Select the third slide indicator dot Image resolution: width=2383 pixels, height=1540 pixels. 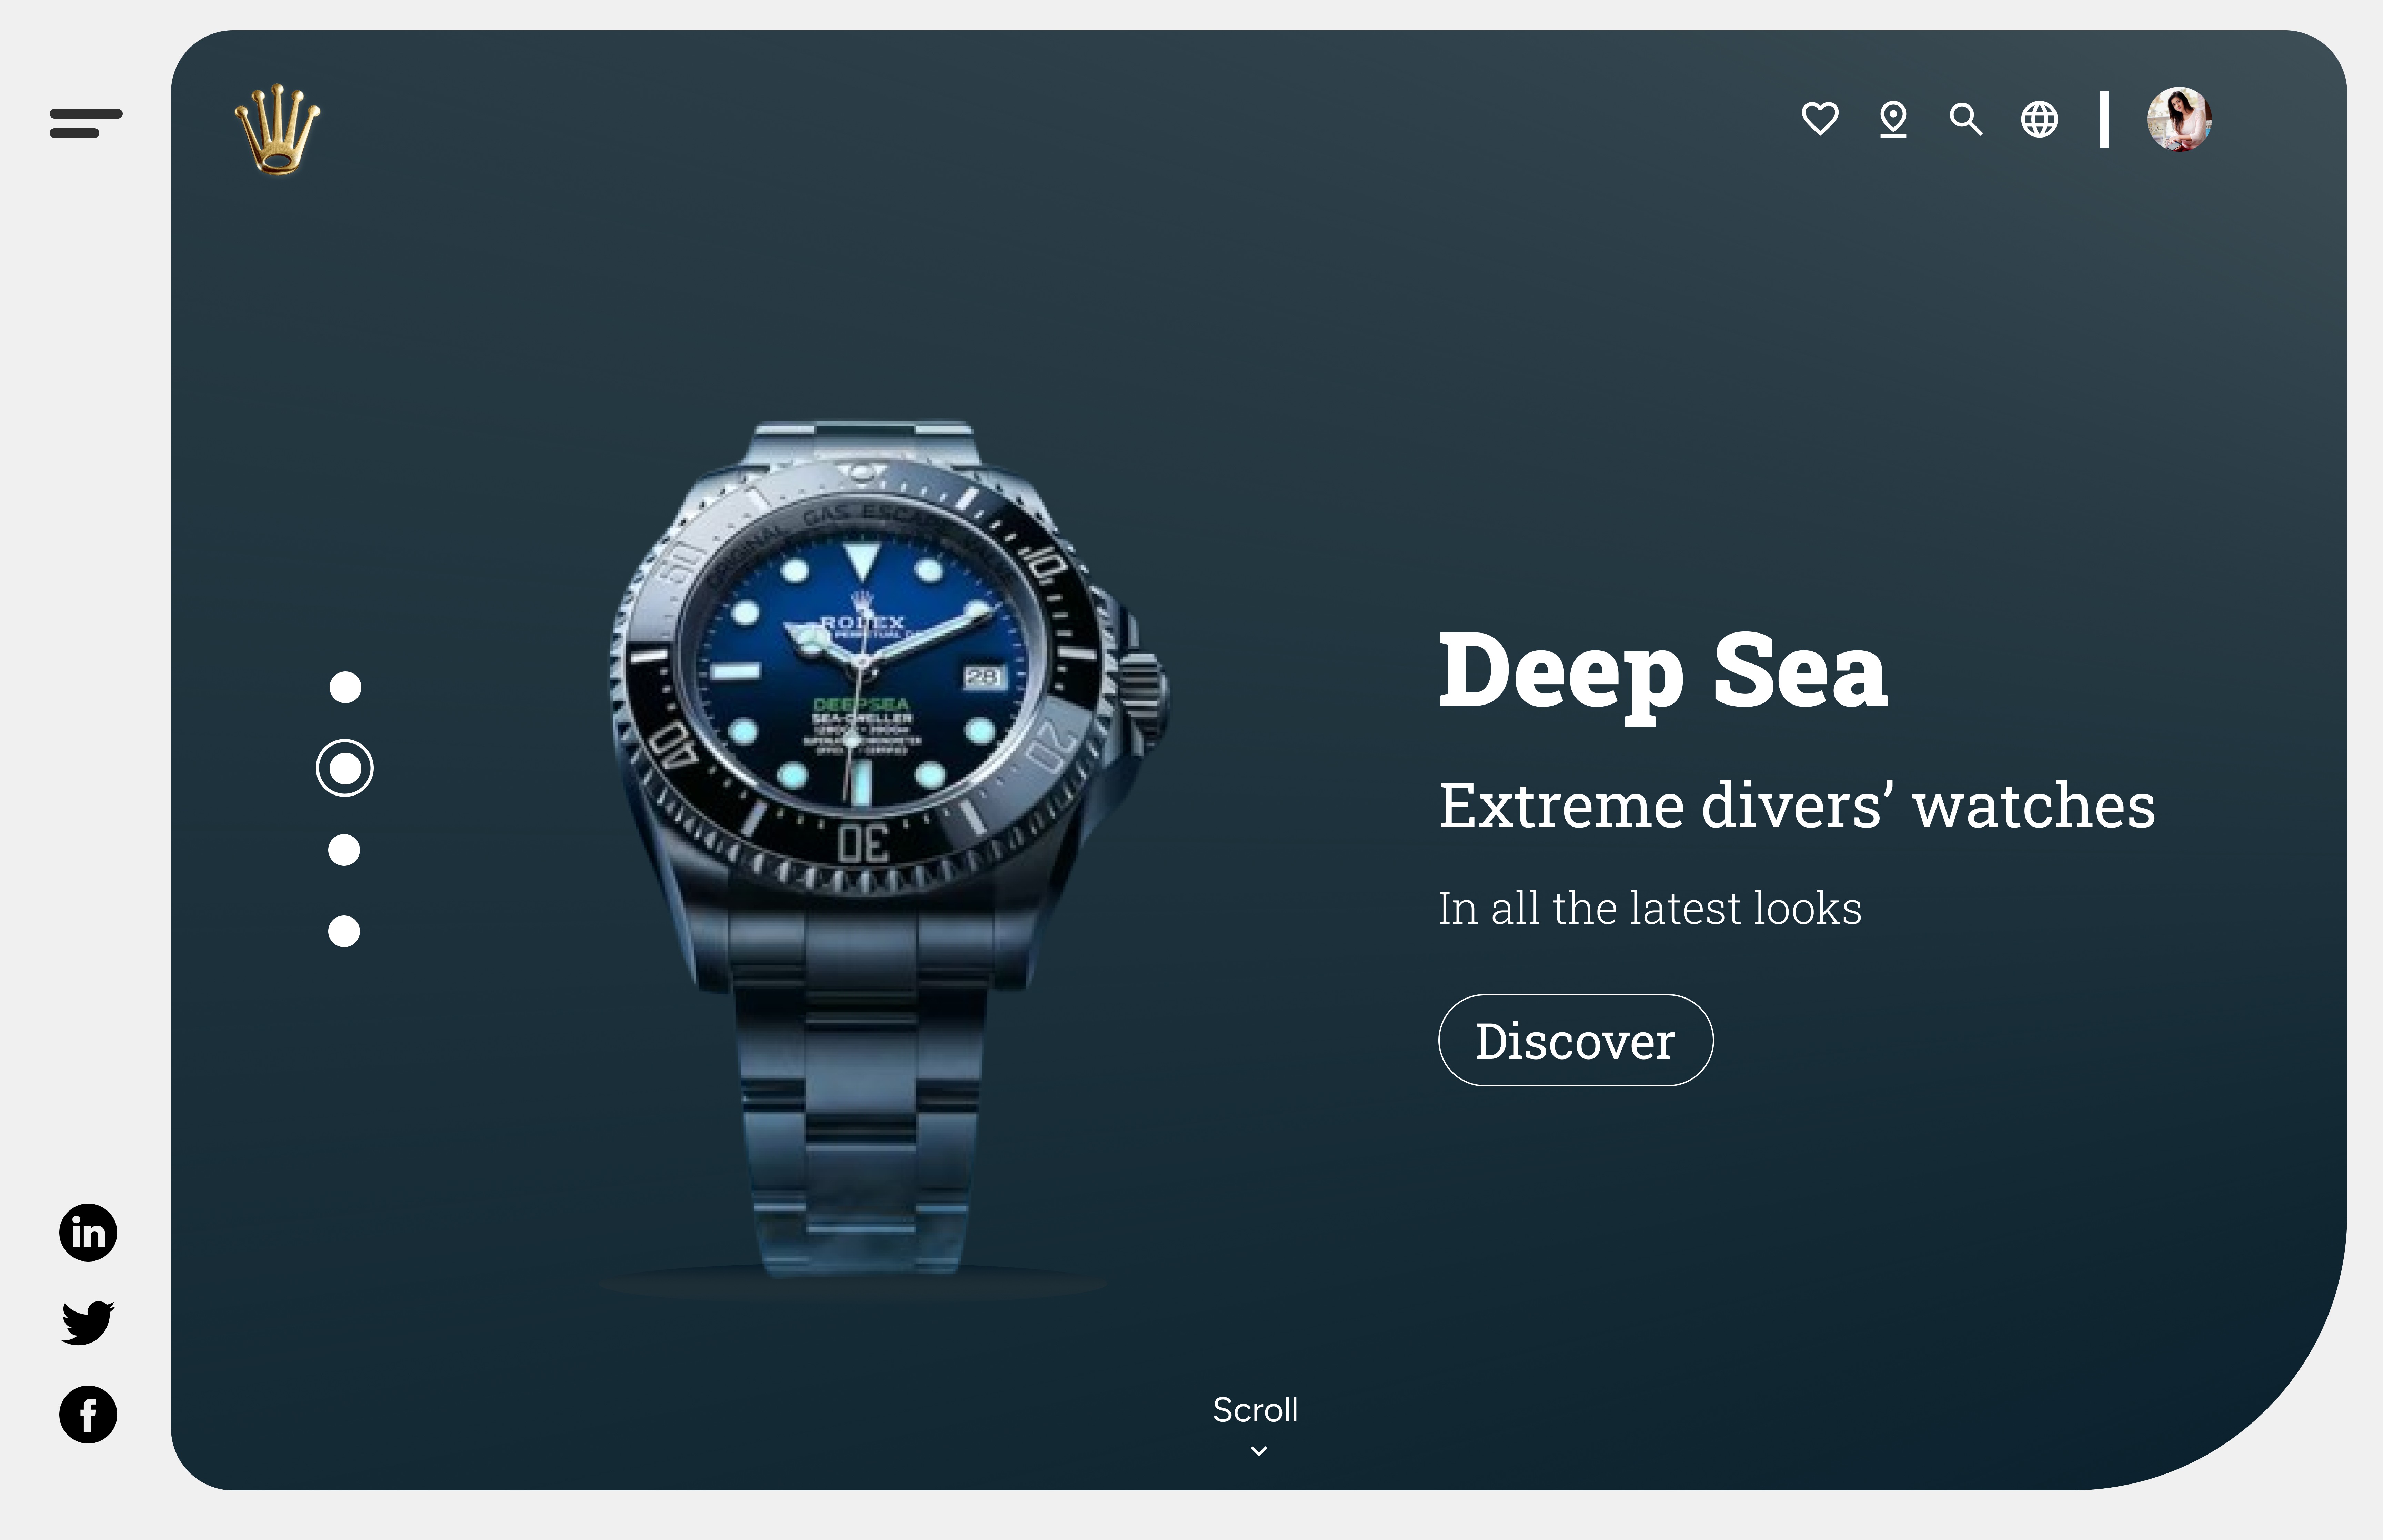344,850
